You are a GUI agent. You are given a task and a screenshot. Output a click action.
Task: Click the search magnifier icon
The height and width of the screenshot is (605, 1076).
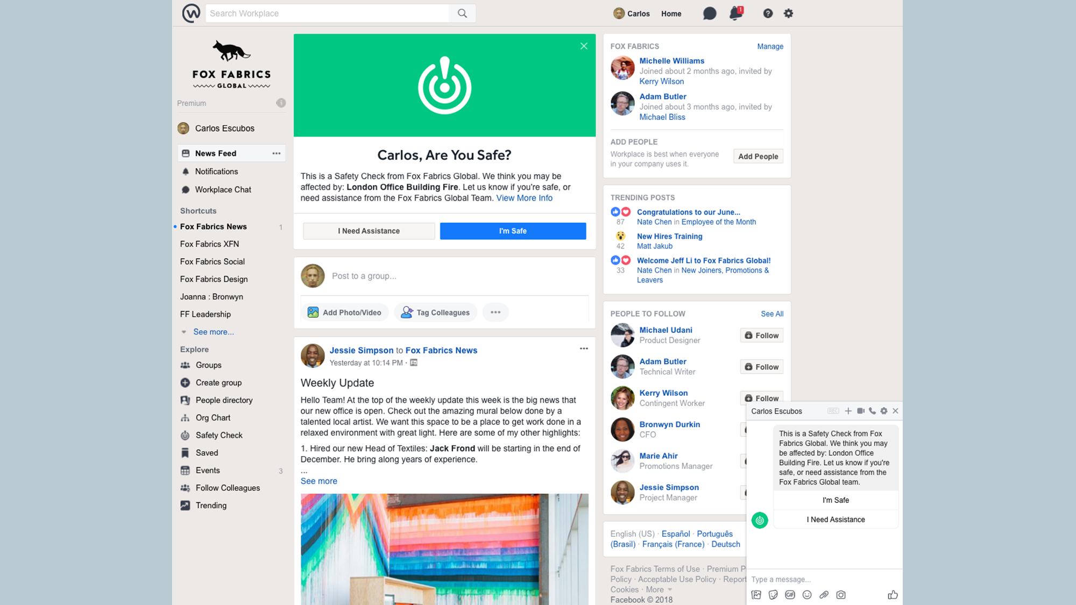[x=463, y=12]
